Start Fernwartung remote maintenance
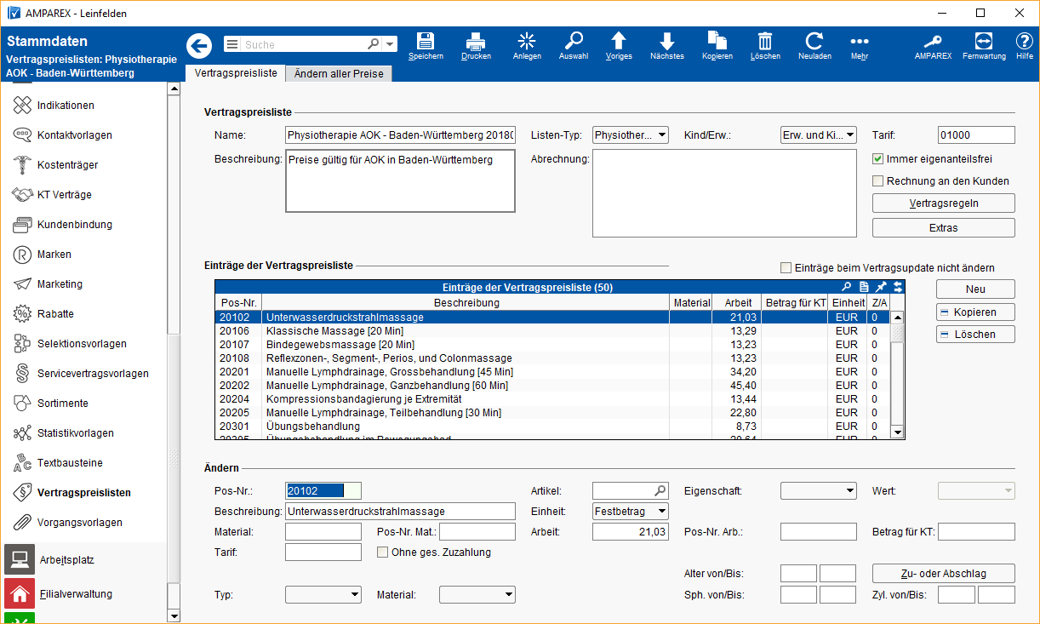1040x624 pixels. click(x=984, y=46)
